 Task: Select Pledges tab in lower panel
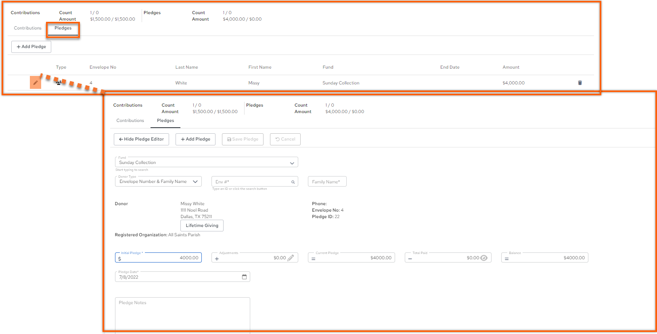coord(165,120)
